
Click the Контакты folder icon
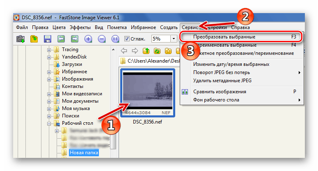(x=57, y=86)
